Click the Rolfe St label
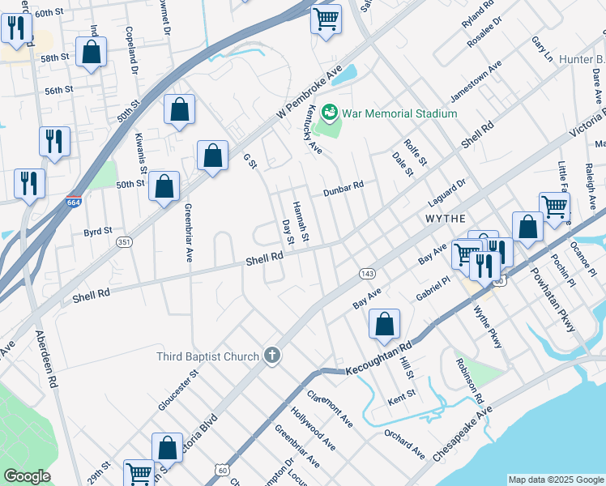This screenshot has height=486, width=606. 415,152
